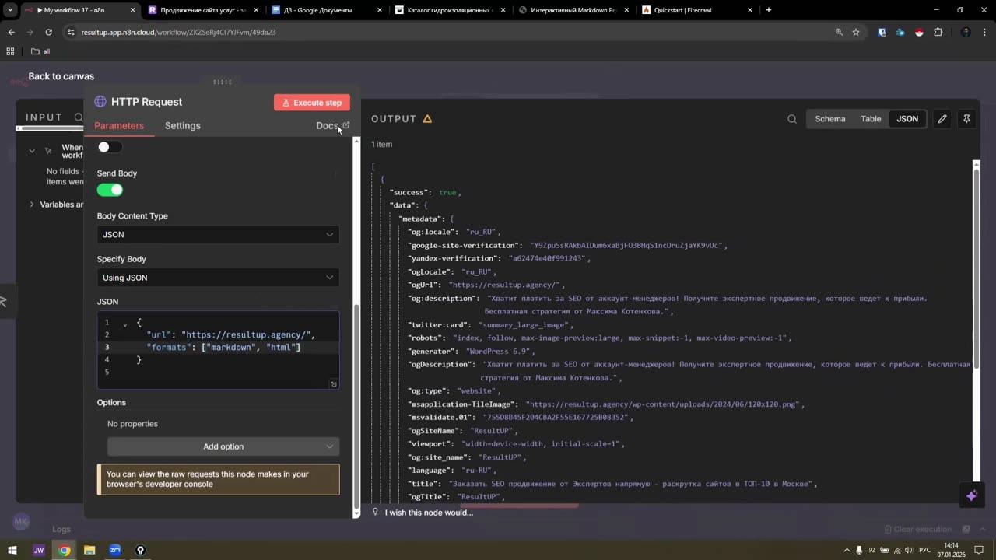Viewport: 996px width, 560px height.
Task: Open the Chrome apps grid icon
Action: 10,51
